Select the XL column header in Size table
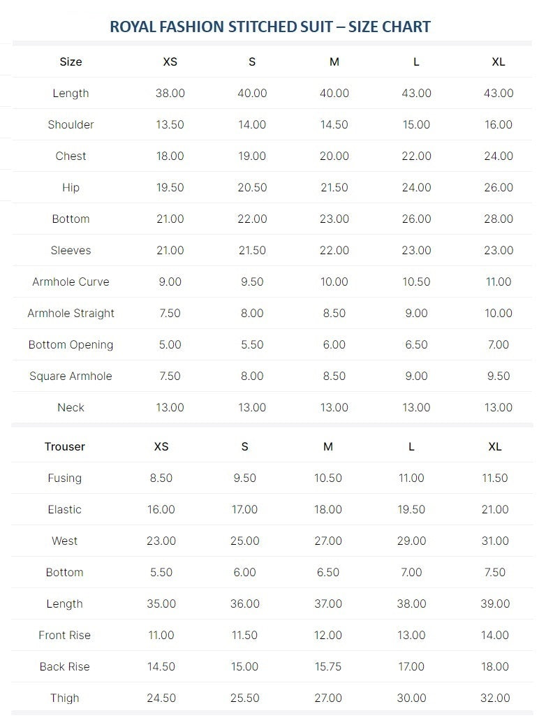This screenshot has height=718, width=539. [499, 62]
